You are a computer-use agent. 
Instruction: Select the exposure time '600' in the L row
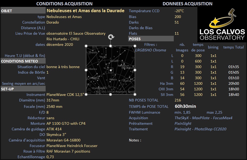point(198,61)
